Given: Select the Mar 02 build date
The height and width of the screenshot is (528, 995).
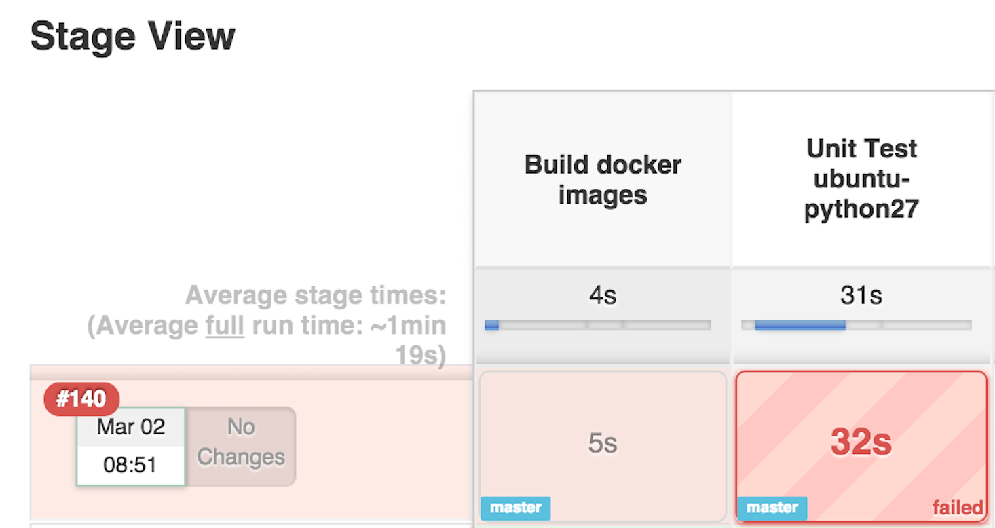Looking at the screenshot, I should click(131, 427).
